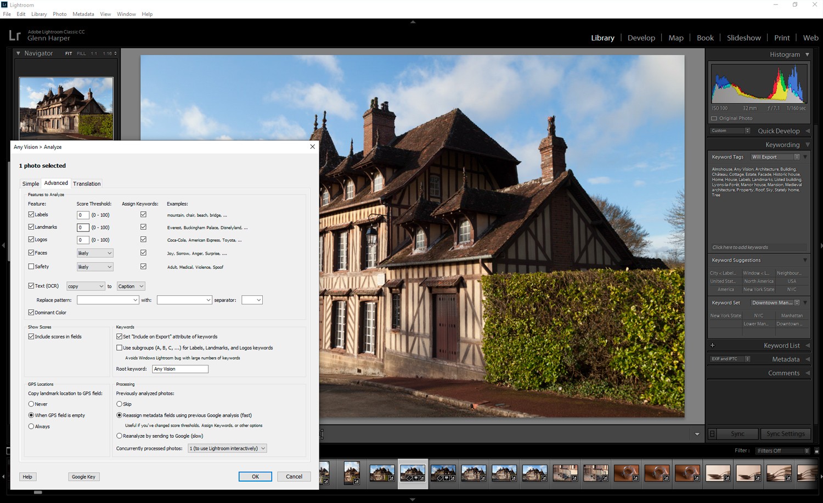
Task: Open the Metadata menu
Action: (83, 14)
